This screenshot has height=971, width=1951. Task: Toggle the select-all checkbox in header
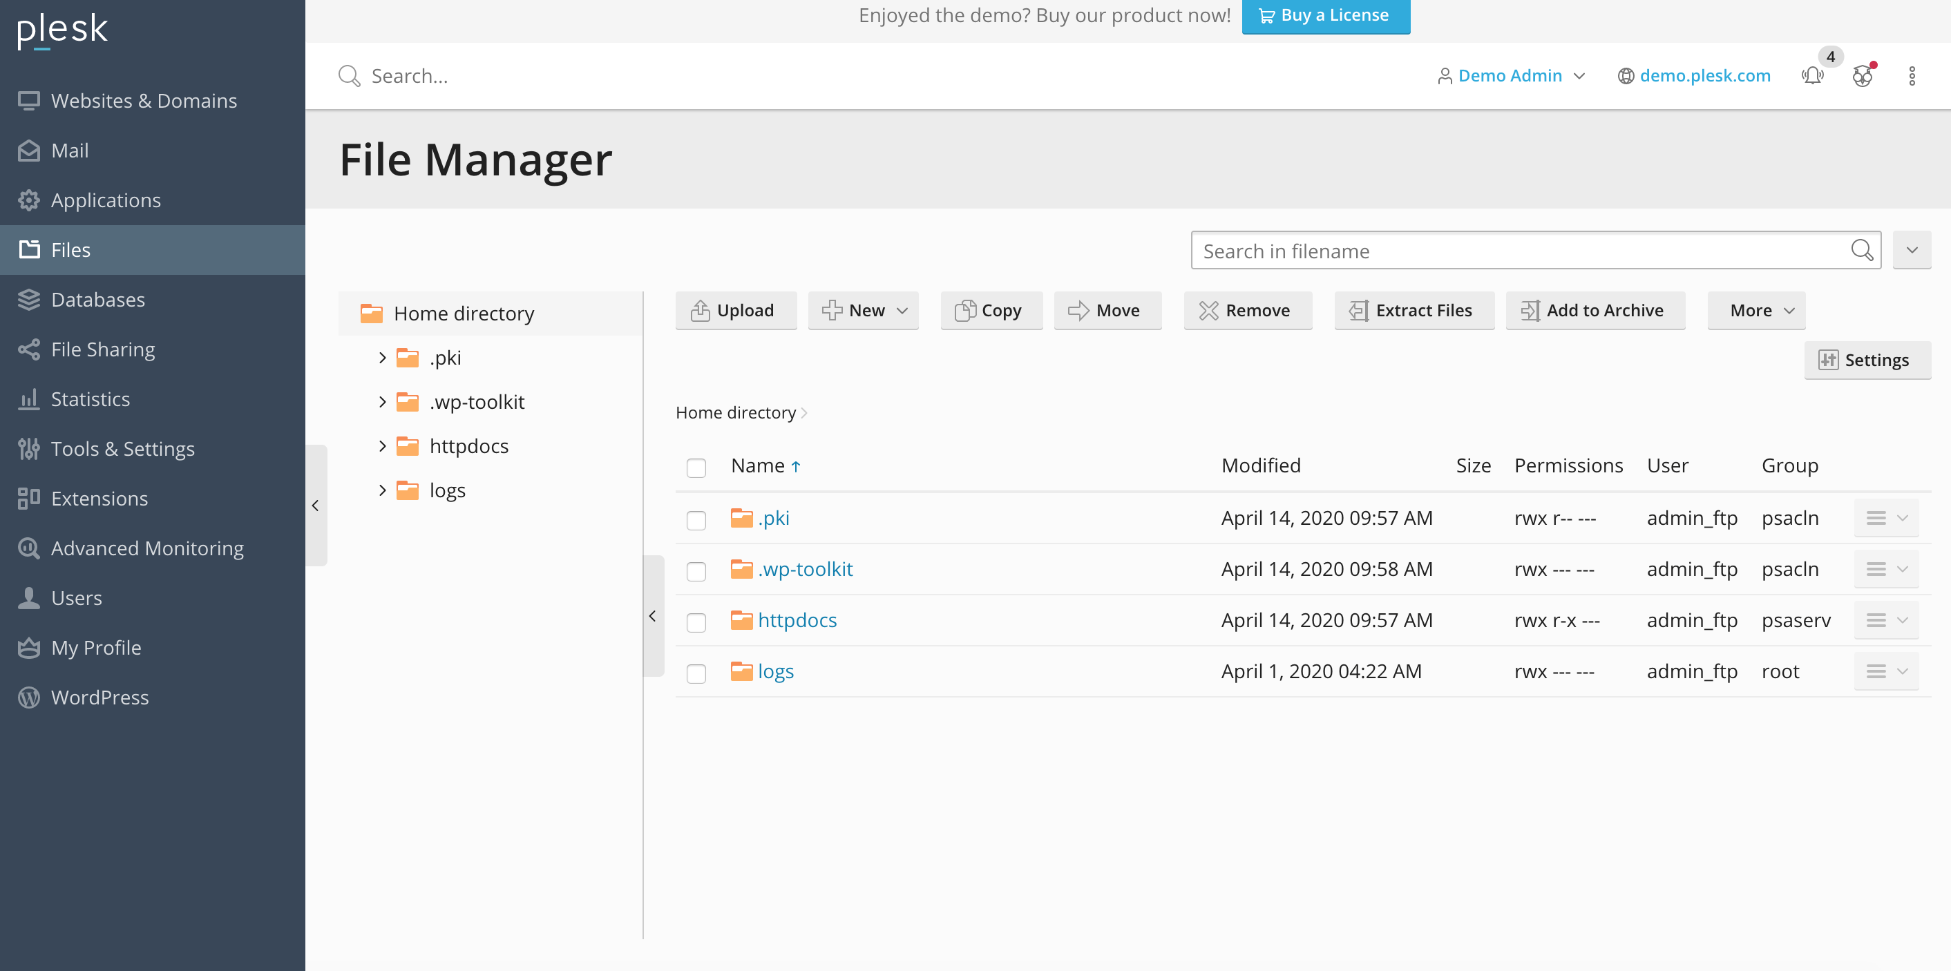[696, 468]
